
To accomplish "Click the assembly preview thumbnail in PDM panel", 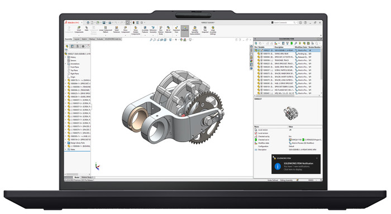I will coord(291,113).
